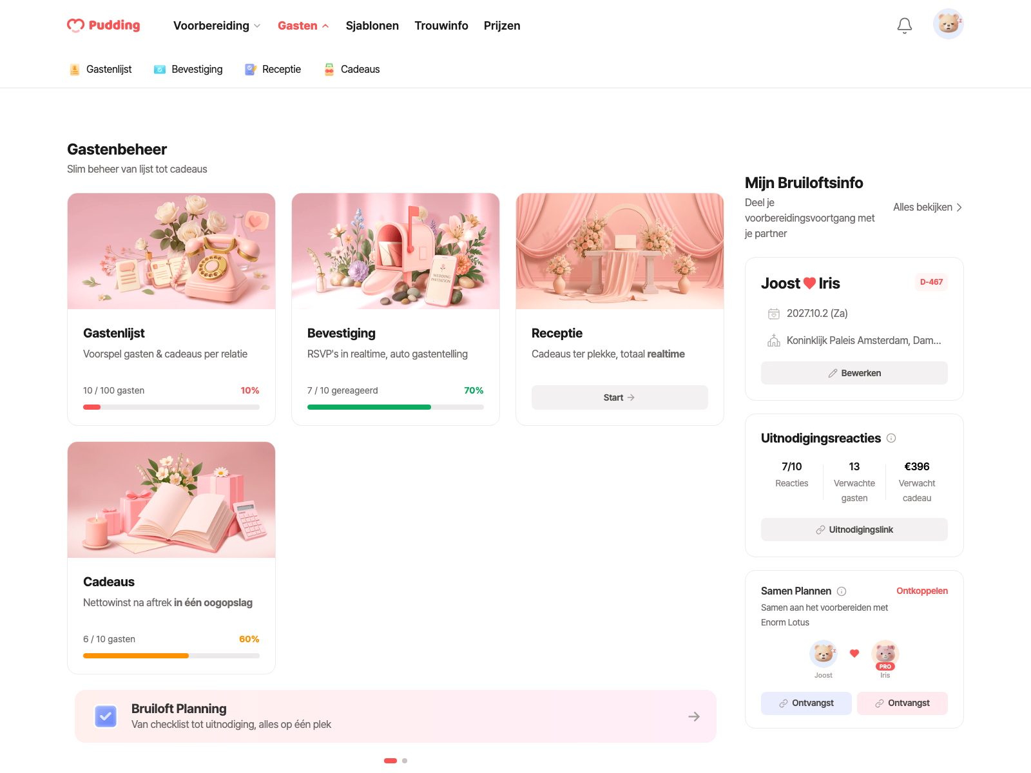Switch to the Bevestiging sub-tab
The image size is (1031, 773).
[188, 70]
